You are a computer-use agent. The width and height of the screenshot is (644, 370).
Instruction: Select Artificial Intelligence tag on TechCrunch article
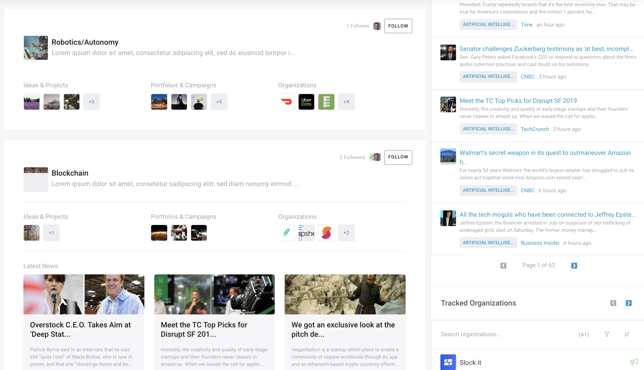488,129
